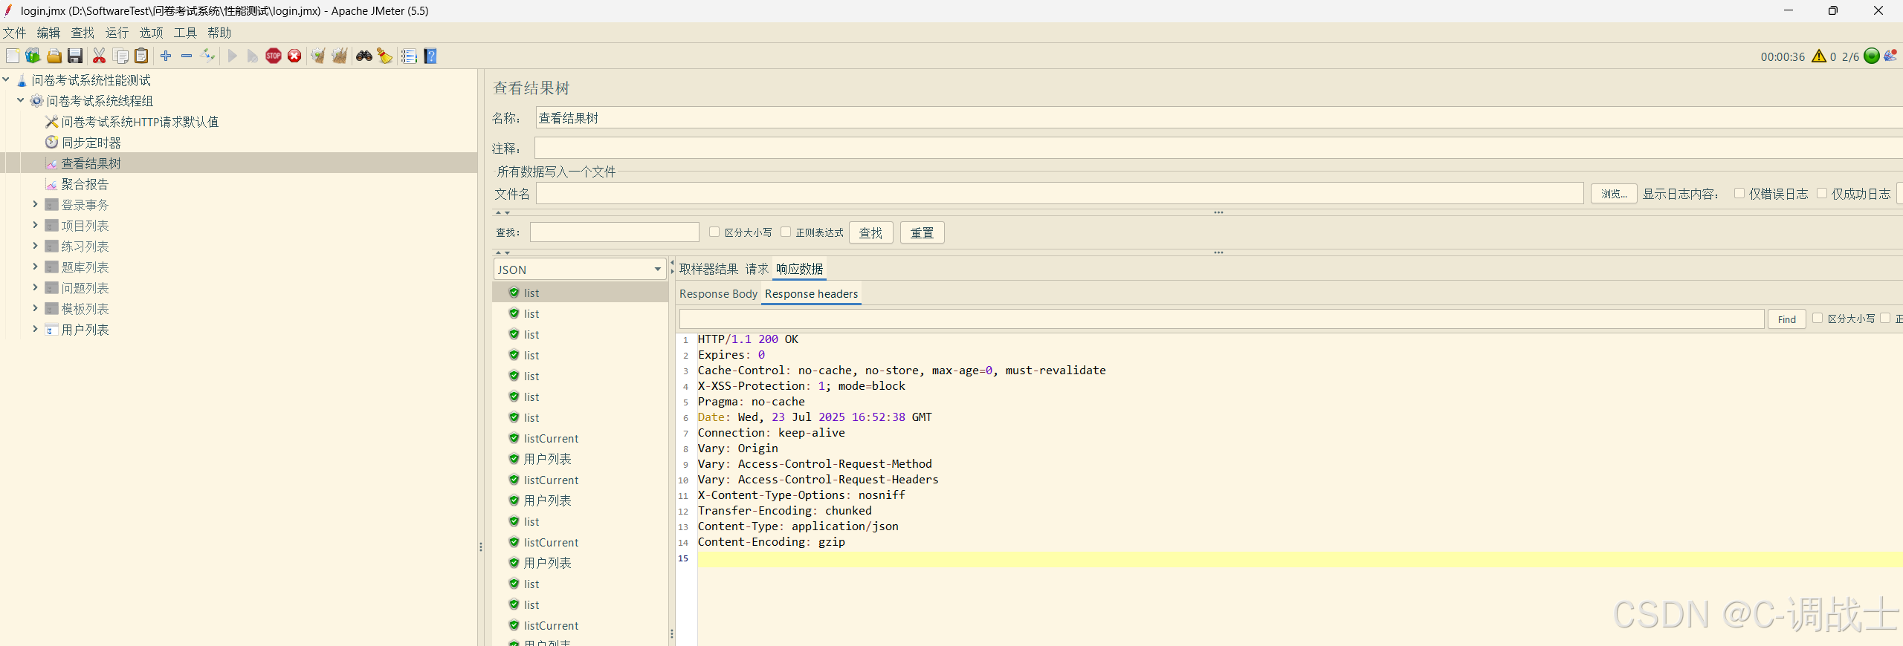Expand the 项目列表 node
The height and width of the screenshot is (646, 1903).
pyautogui.click(x=35, y=225)
